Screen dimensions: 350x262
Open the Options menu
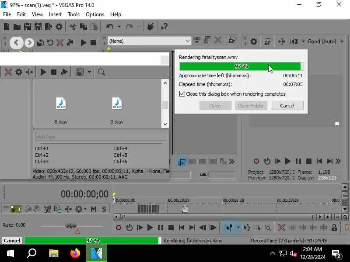coord(95,14)
